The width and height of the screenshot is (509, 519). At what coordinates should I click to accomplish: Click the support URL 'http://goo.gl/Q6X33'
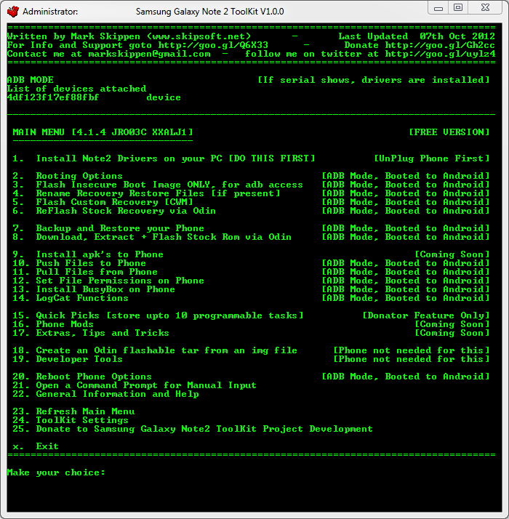click(213, 45)
